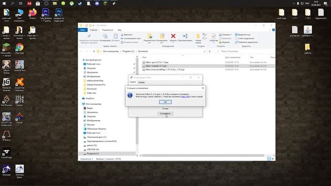This screenshot has height=186, width=331.
Task: Open Загрузки under quick access
Action: [91, 68]
